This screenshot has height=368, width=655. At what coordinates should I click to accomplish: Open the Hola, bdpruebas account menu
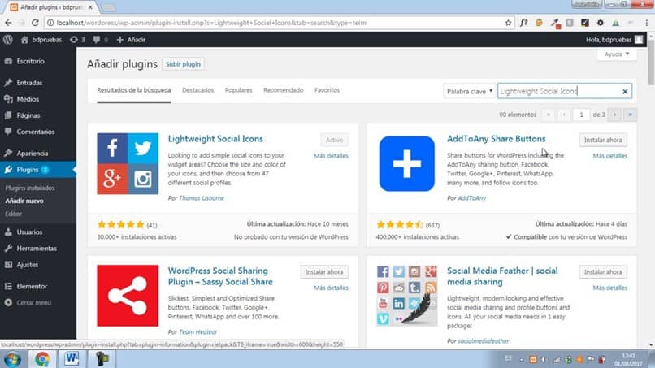(614, 40)
